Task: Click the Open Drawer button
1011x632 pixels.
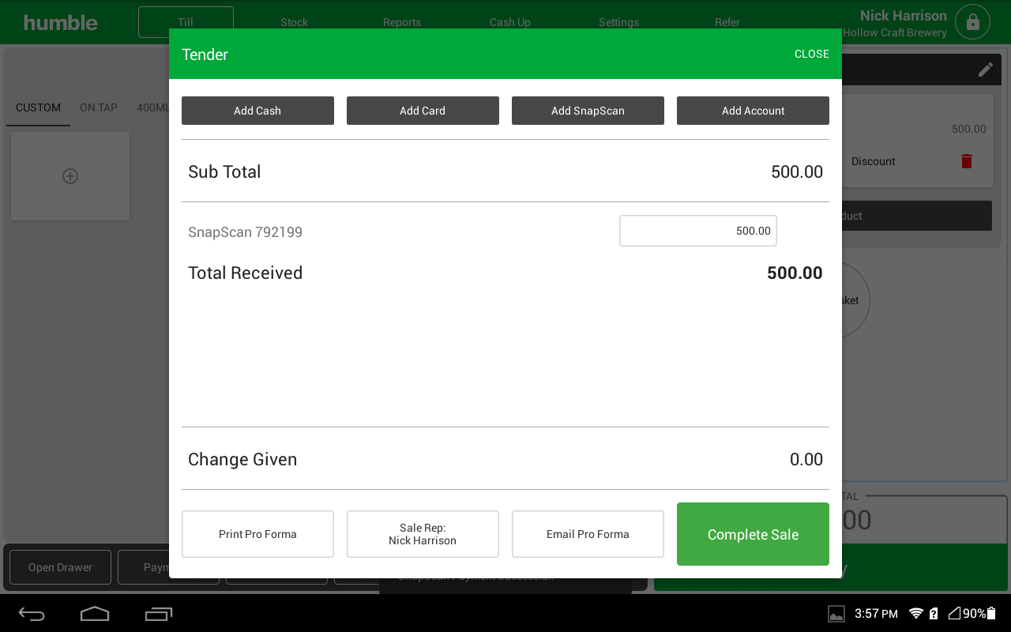Action: tap(60, 567)
